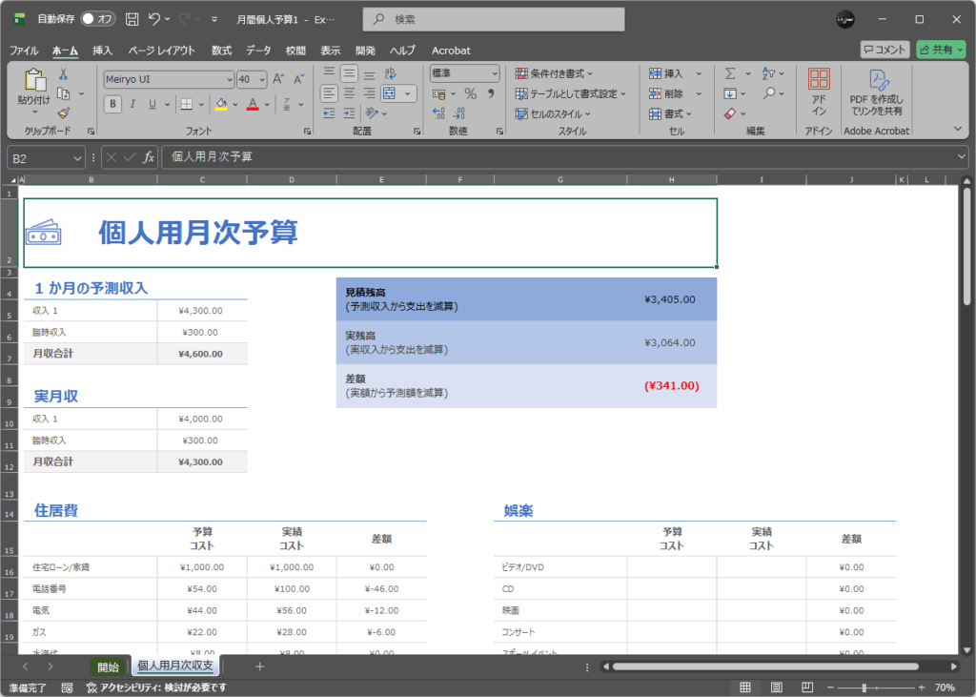
Task: Click the AutoSum sigma icon
Action: tap(730, 73)
